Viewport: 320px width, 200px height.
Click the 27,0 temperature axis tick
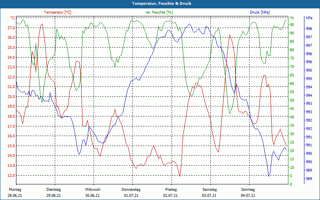11,28
